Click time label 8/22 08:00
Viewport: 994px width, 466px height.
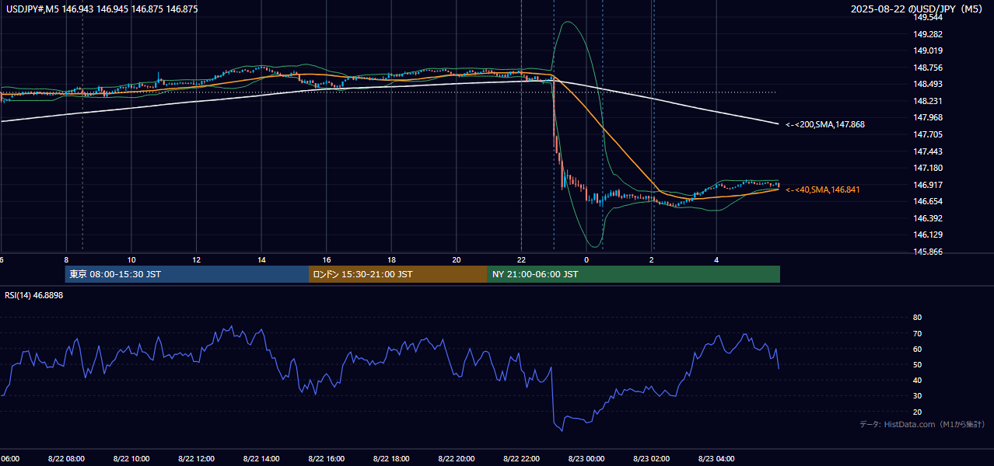pyautogui.click(x=66, y=459)
